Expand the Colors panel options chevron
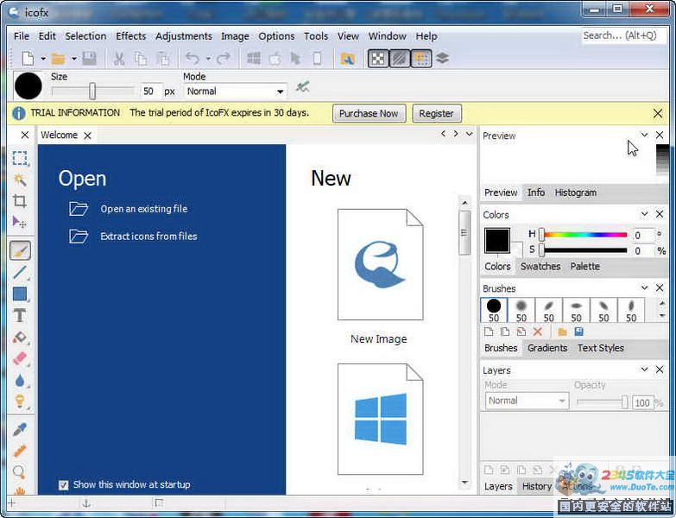676x518 pixels. coord(644,214)
